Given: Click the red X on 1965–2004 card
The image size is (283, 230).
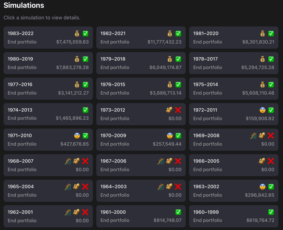Looking at the screenshot, I should point(85,187).
